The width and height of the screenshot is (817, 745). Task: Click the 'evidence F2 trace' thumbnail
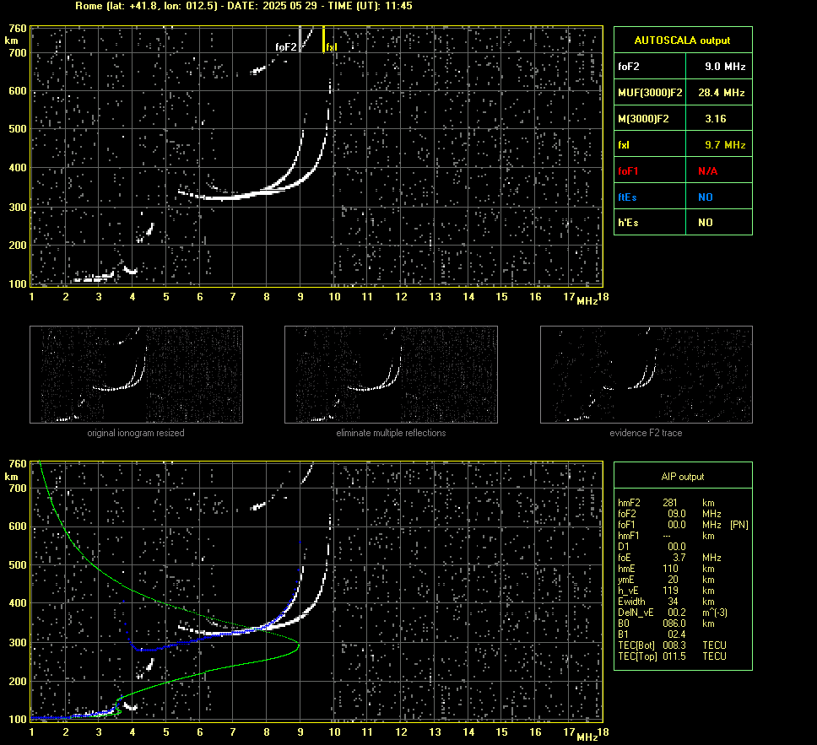click(x=647, y=375)
